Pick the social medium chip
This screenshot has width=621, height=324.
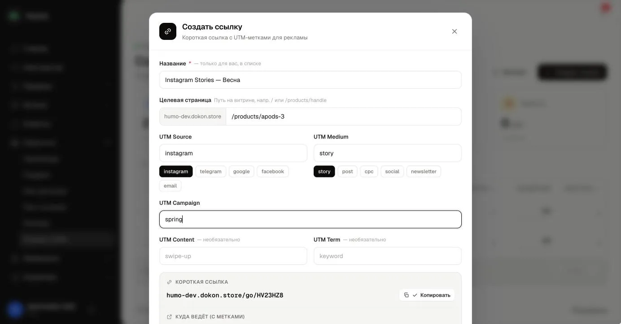[x=392, y=172]
